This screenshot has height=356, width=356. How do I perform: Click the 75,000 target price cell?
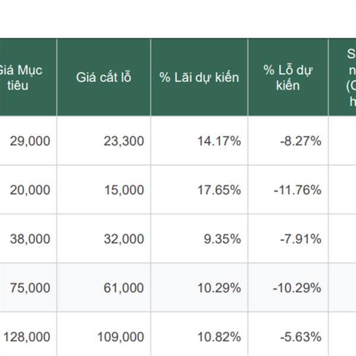30,288
